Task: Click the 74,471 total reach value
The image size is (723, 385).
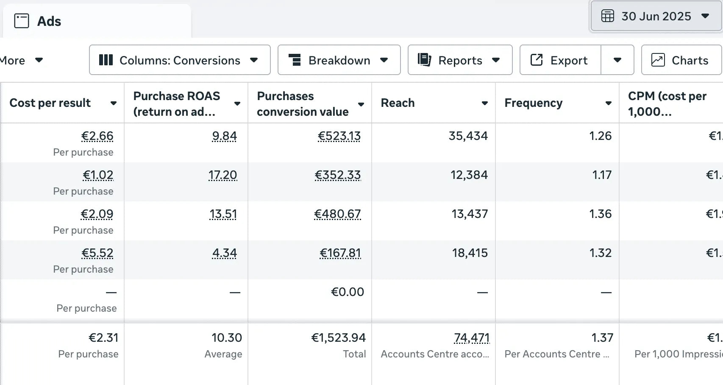Action: click(471, 338)
